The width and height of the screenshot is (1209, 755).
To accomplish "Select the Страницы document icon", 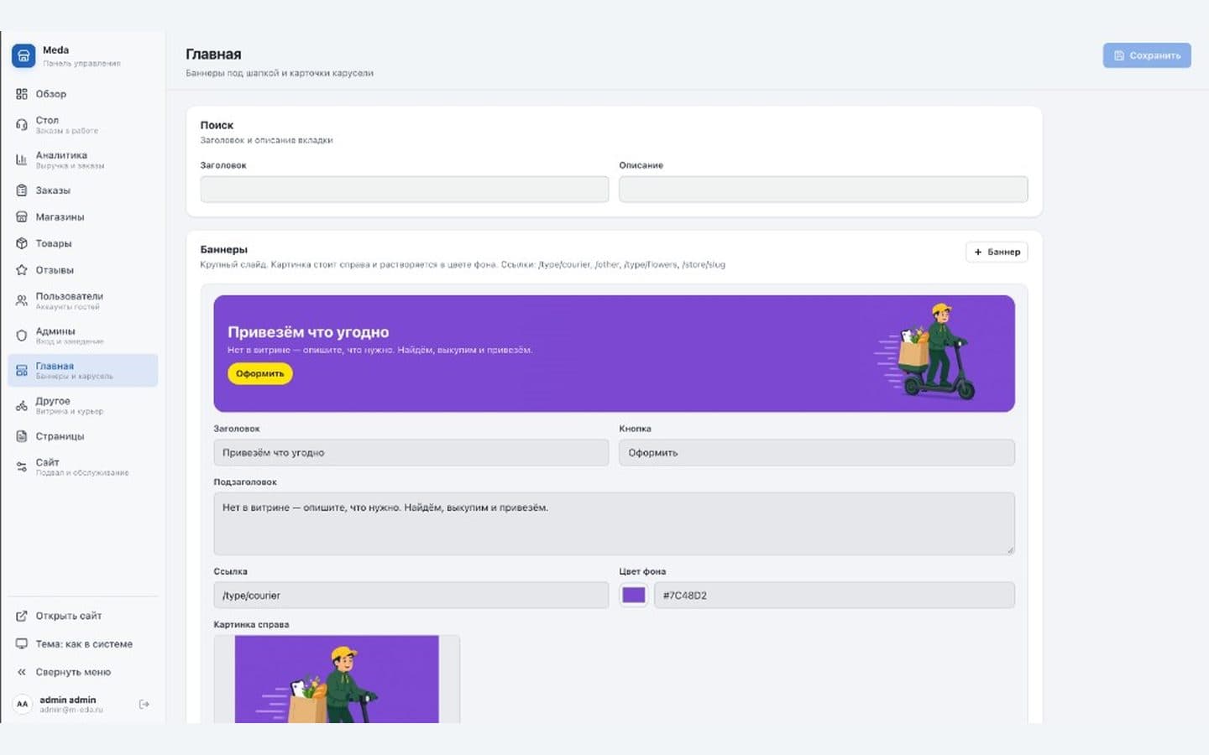I will tap(22, 436).
